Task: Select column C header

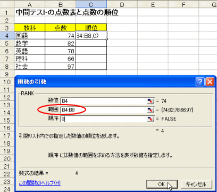Action: 91,4
